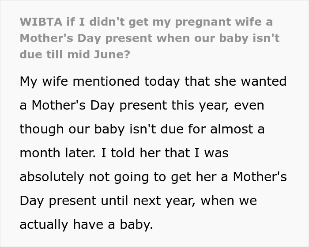Click the word "absolutely" in the body text

[52, 177]
